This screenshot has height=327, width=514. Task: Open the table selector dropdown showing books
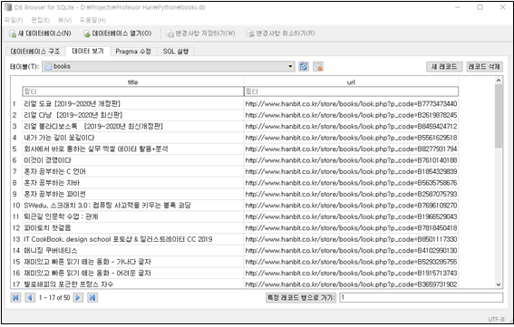click(x=169, y=66)
